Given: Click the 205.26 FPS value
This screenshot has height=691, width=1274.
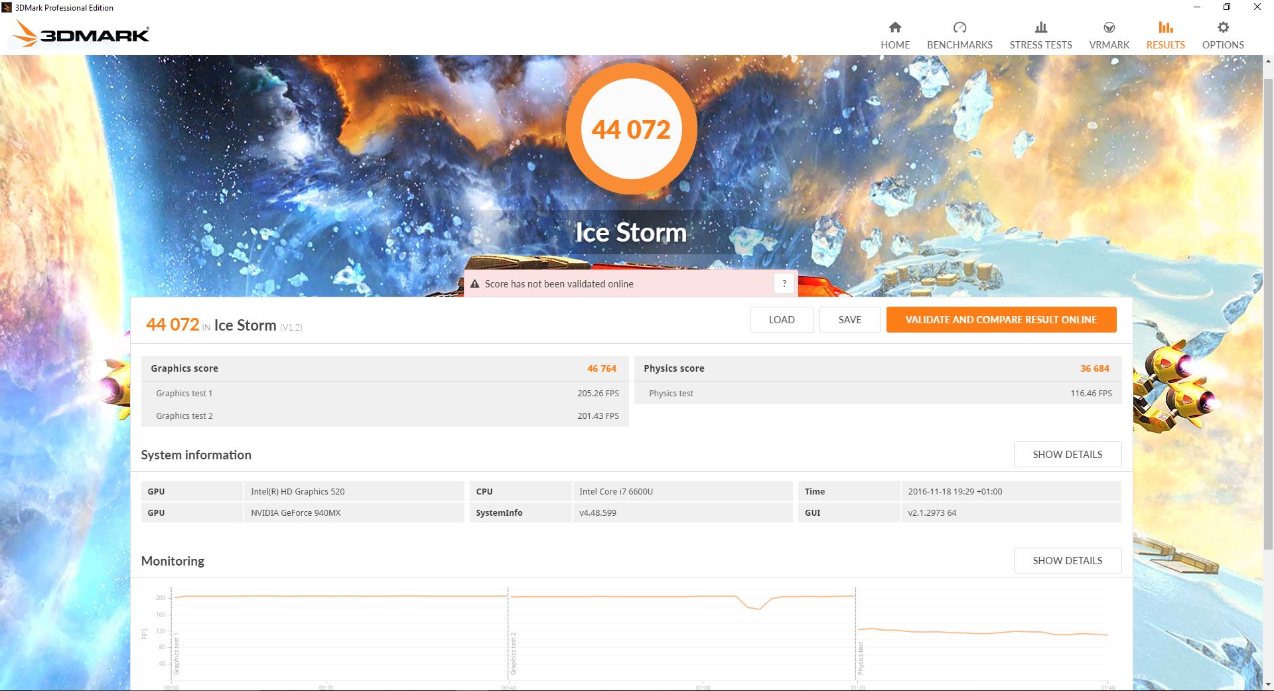Looking at the screenshot, I should pyautogui.click(x=598, y=394).
